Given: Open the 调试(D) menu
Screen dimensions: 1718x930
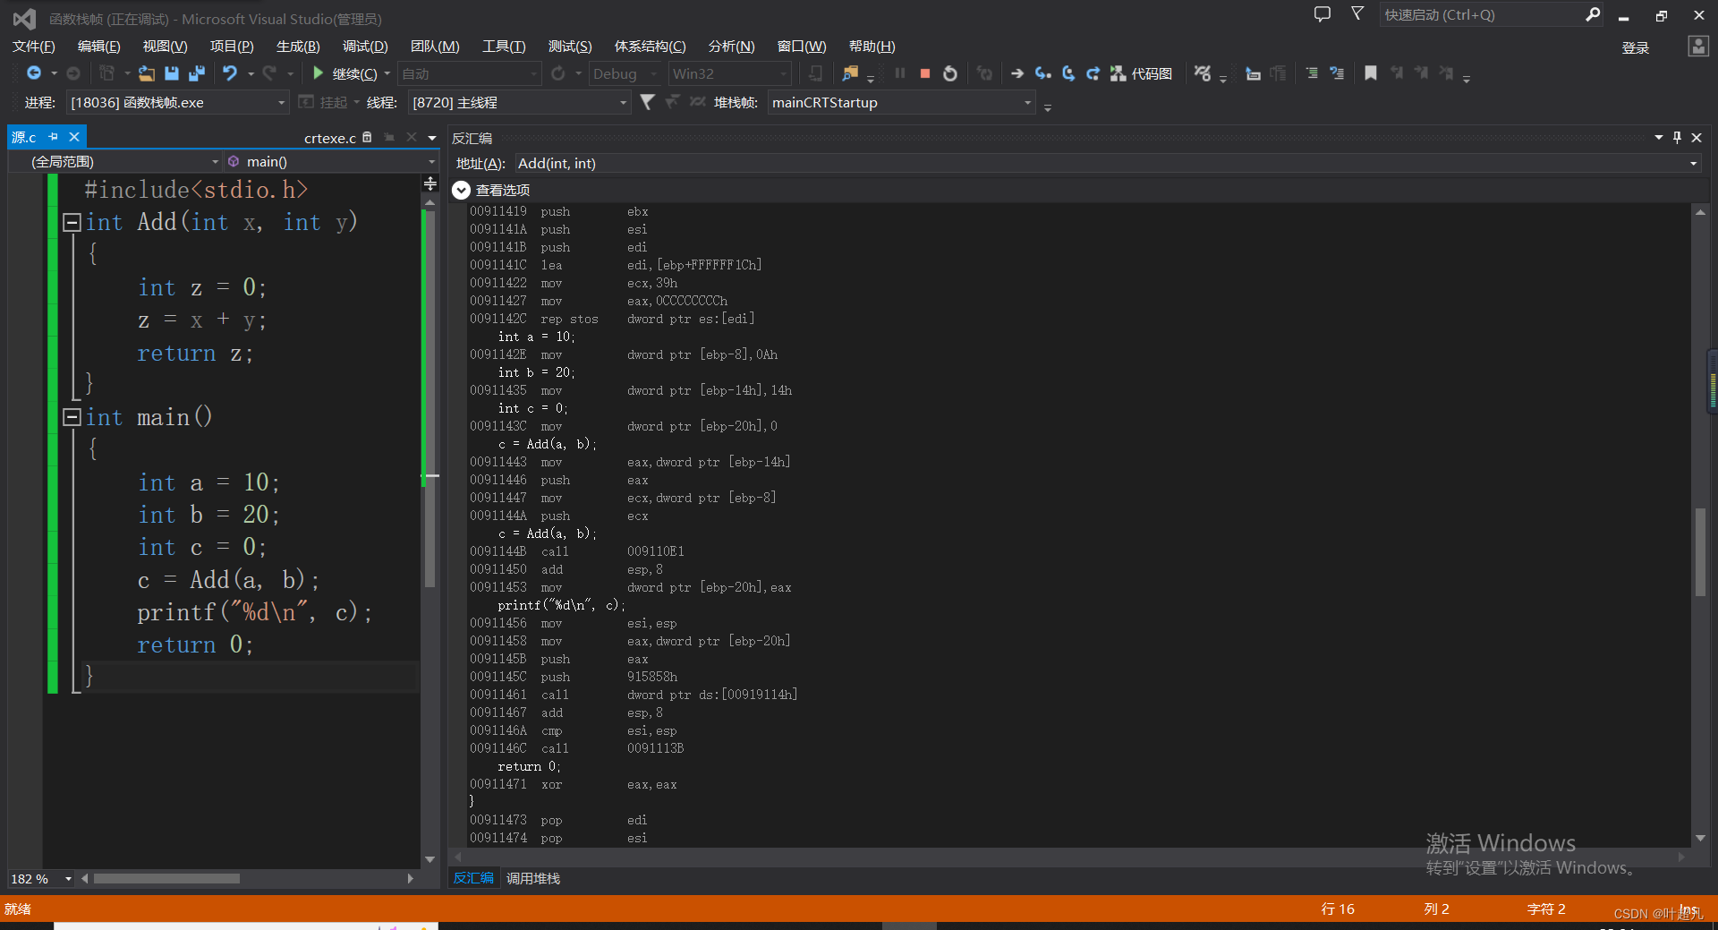Looking at the screenshot, I should [x=365, y=47].
